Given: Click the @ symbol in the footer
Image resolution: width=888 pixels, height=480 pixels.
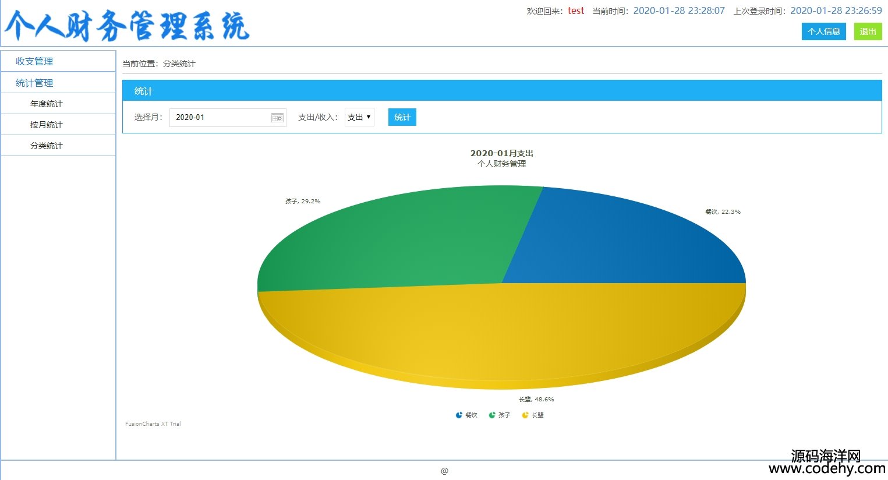Looking at the screenshot, I should (444, 471).
